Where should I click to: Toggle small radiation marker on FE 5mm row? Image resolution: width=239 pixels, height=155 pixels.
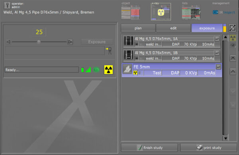click(135, 73)
